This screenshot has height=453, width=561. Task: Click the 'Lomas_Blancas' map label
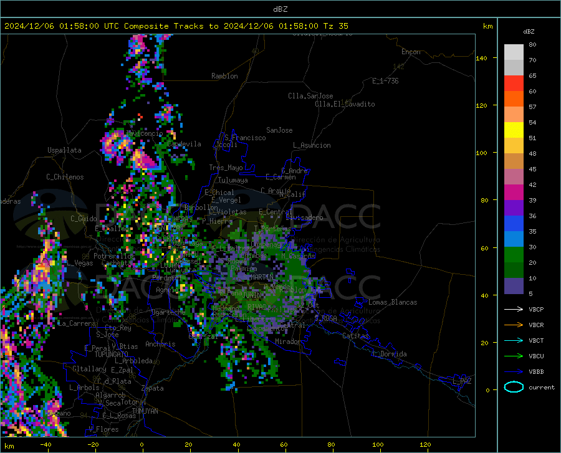point(393,302)
